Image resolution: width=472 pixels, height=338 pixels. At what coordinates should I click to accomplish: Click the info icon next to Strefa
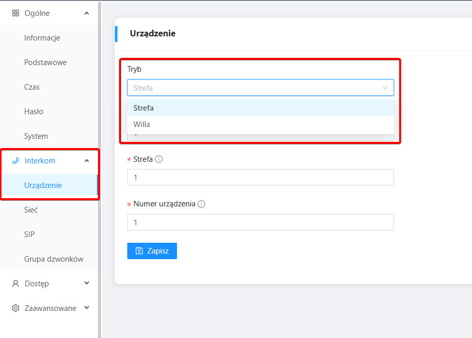click(x=159, y=159)
